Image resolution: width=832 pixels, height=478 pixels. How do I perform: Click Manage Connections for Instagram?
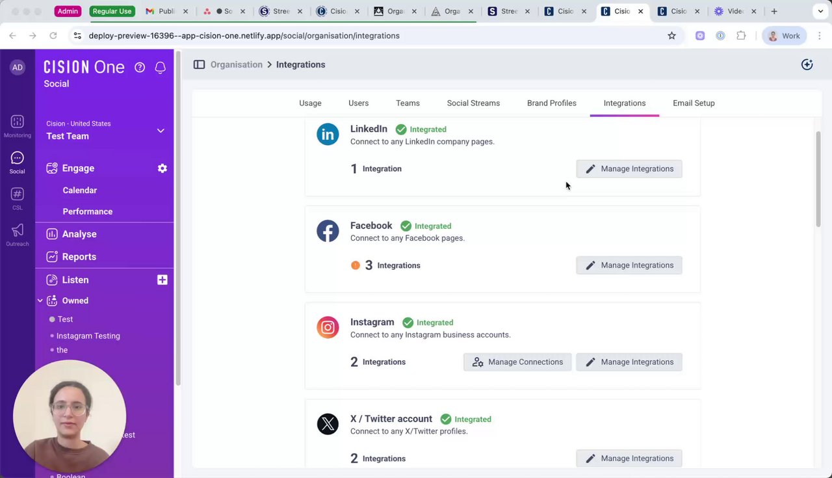click(x=517, y=362)
